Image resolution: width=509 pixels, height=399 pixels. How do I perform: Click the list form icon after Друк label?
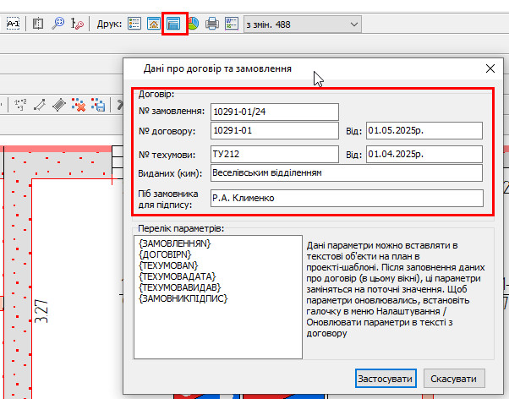click(135, 25)
